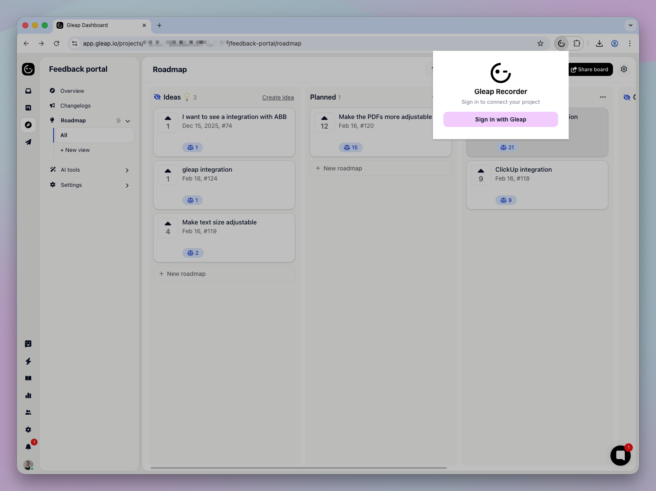This screenshot has height=491, width=656.
Task: Click the Create idea link
Action: point(278,97)
